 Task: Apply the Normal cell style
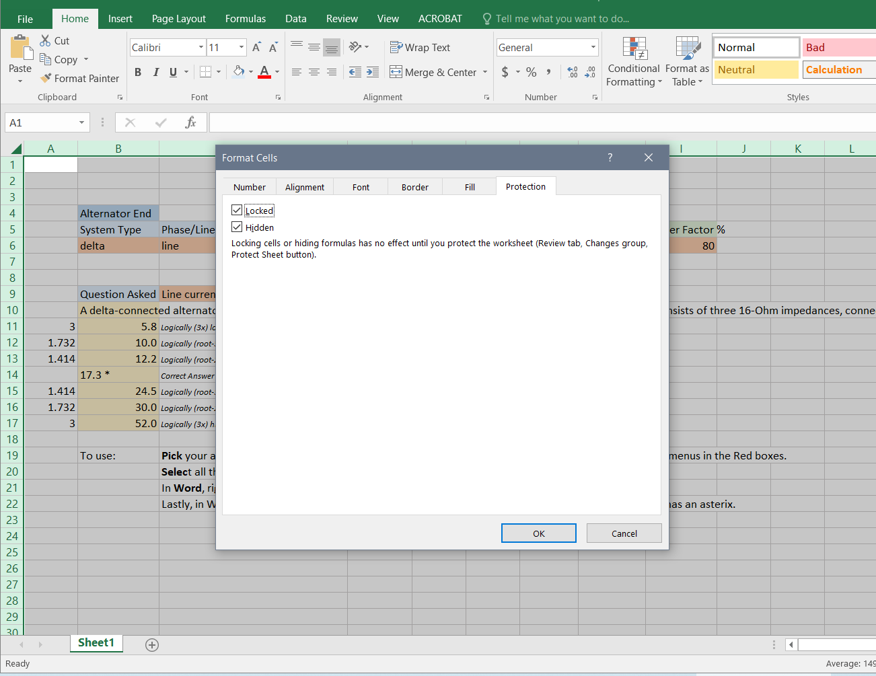point(756,47)
